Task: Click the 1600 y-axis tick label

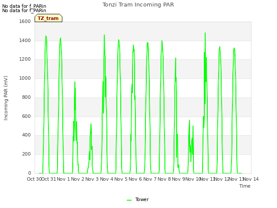Action: click(25, 21)
